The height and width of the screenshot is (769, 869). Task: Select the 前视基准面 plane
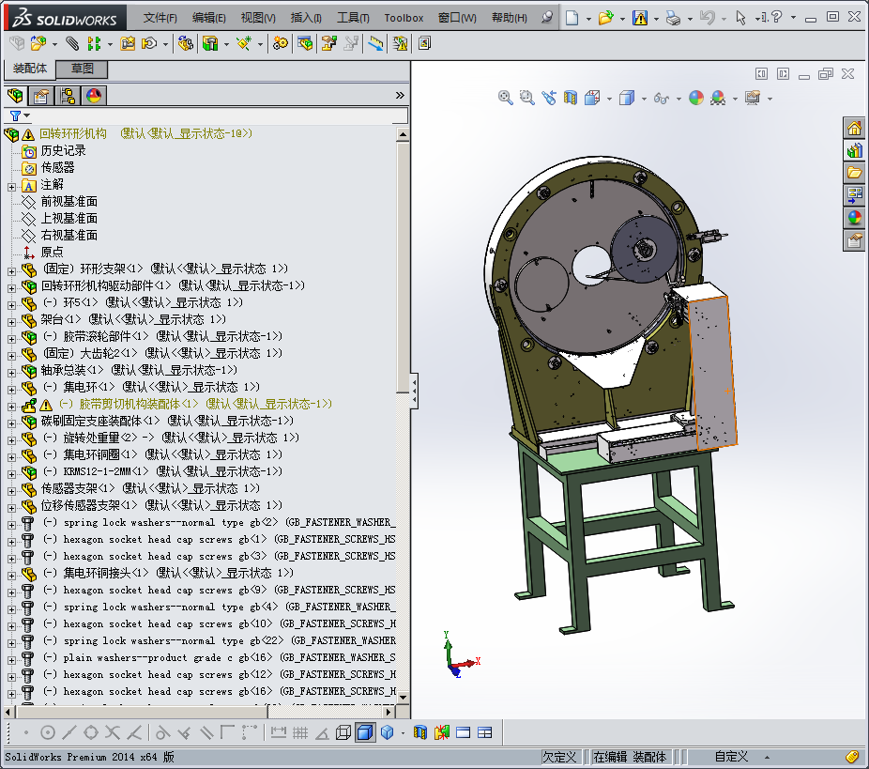coord(69,201)
